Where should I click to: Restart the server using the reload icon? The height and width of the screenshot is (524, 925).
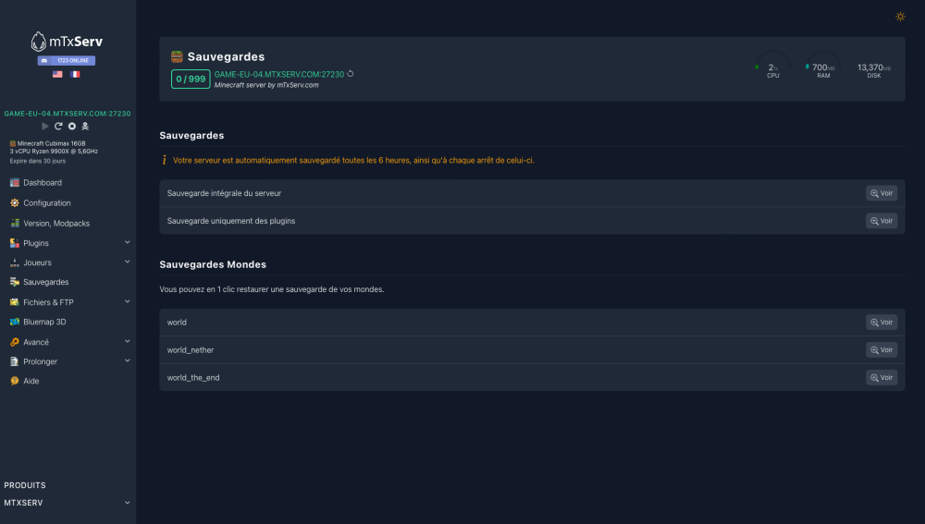(58, 126)
